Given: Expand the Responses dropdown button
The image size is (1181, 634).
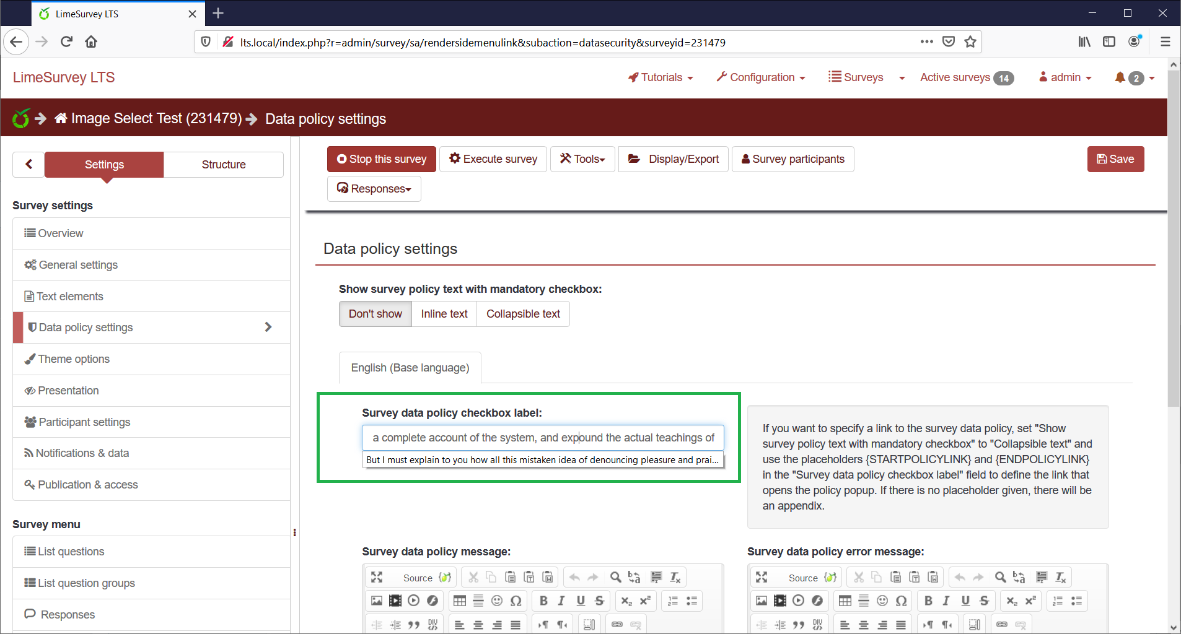Looking at the screenshot, I should [x=374, y=189].
